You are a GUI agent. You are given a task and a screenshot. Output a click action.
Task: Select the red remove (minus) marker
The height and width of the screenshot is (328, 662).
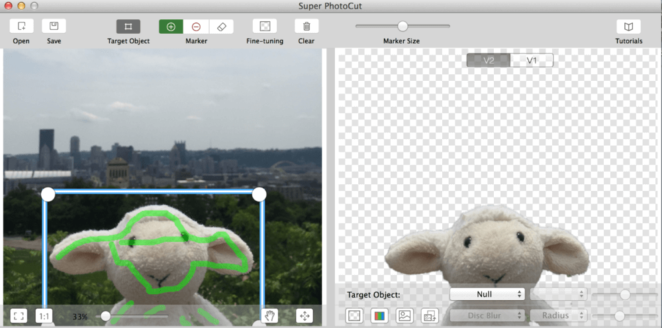coord(196,27)
